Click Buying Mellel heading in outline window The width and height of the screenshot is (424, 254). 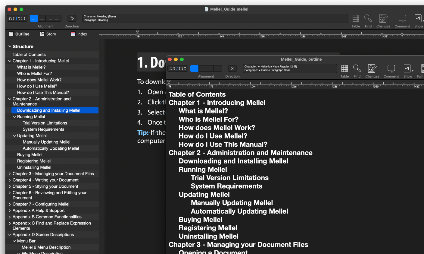click(201, 220)
